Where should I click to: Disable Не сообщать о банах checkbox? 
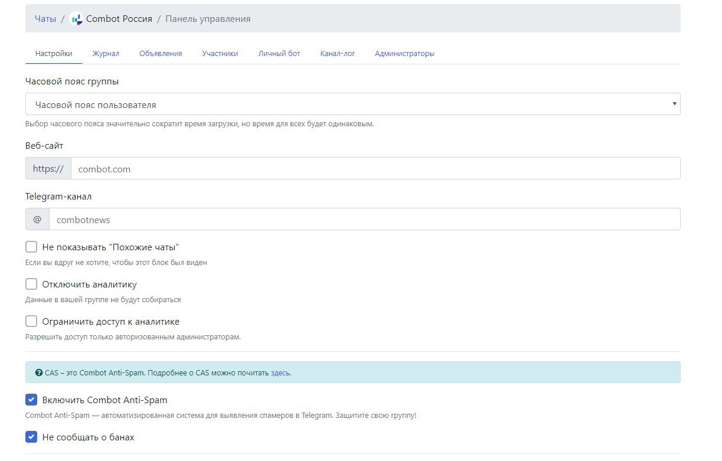31,437
